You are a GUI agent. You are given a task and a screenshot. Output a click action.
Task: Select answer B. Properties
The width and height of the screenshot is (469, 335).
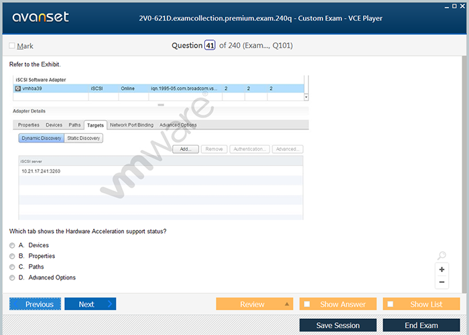pyautogui.click(x=12, y=257)
